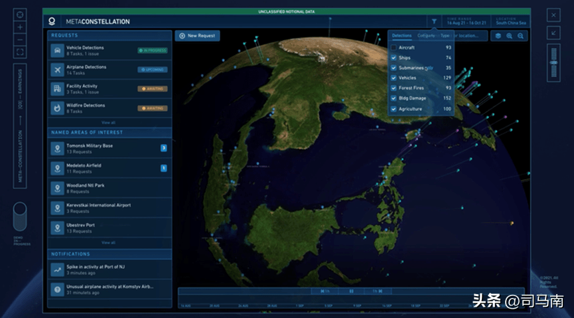The height and width of the screenshot is (318, 574).
Task: Zoom in with the magnifier plus icon
Action: [x=509, y=36]
